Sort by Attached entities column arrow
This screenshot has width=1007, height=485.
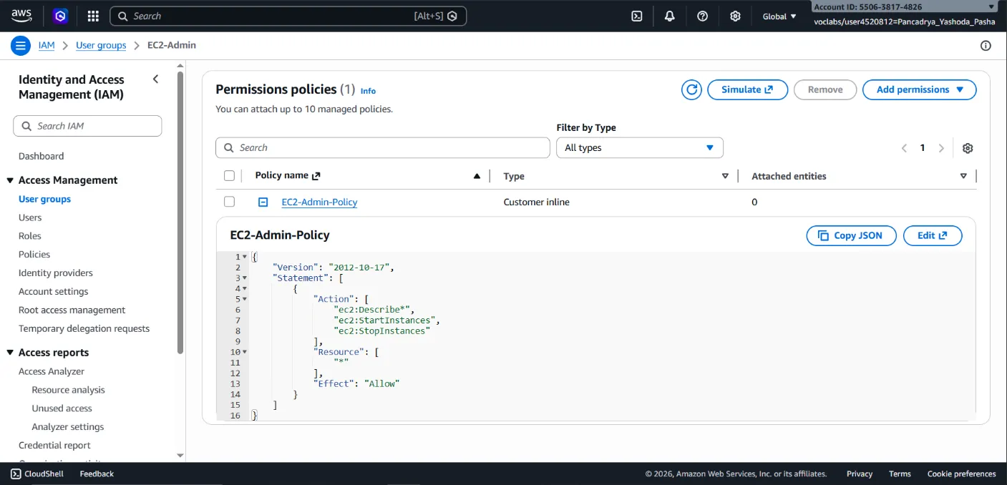point(963,176)
